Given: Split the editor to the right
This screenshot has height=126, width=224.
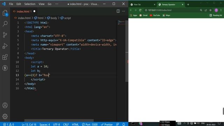Looking at the screenshot, I should click(x=118, y=11).
